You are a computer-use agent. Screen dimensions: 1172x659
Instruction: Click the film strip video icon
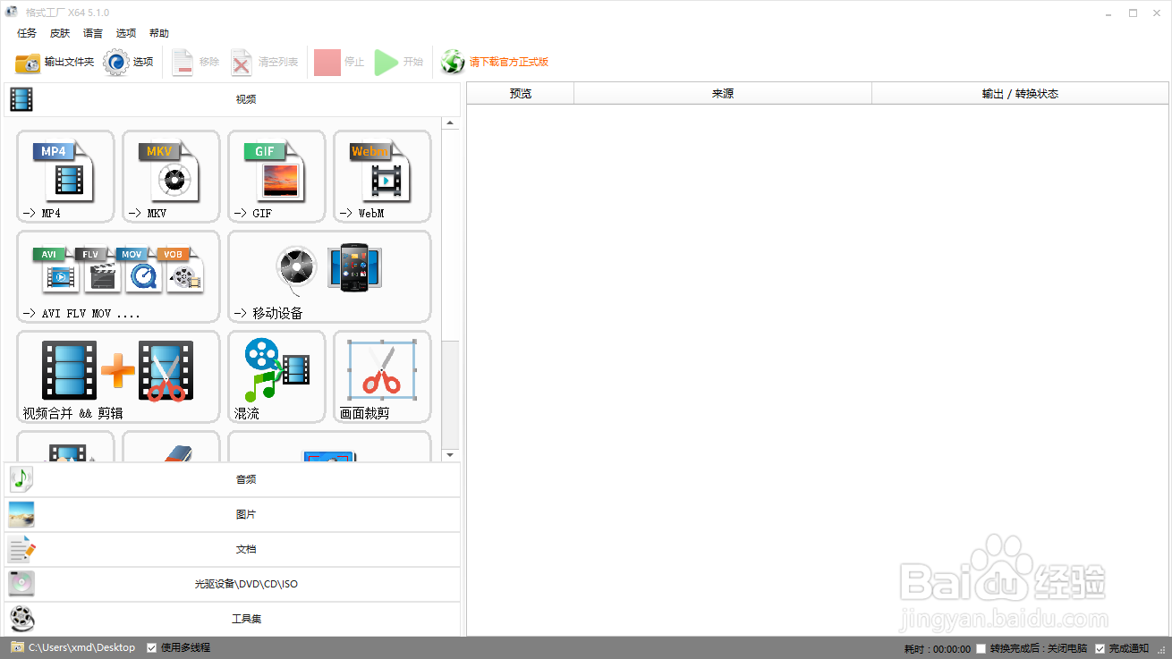(21, 99)
